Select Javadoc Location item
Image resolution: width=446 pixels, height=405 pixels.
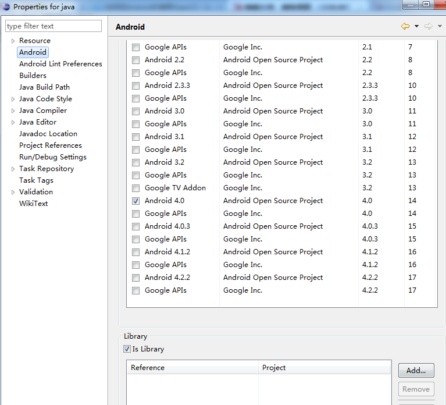[x=48, y=133]
